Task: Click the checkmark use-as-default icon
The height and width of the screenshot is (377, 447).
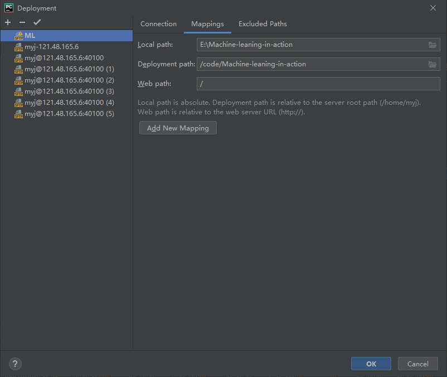Action: click(37, 22)
